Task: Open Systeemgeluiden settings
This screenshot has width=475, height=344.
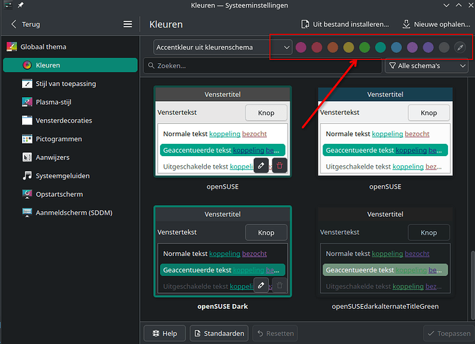Action: click(70, 176)
